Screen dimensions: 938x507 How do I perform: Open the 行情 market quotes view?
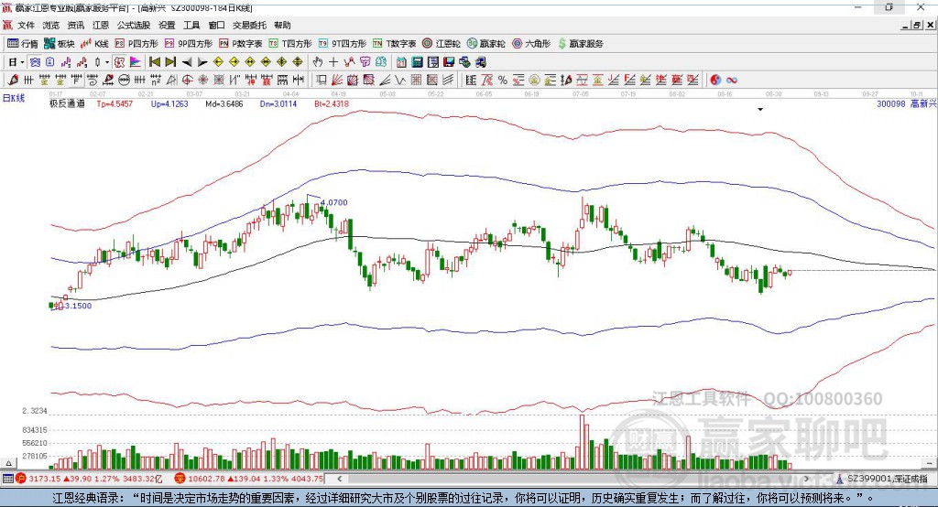pyautogui.click(x=23, y=44)
